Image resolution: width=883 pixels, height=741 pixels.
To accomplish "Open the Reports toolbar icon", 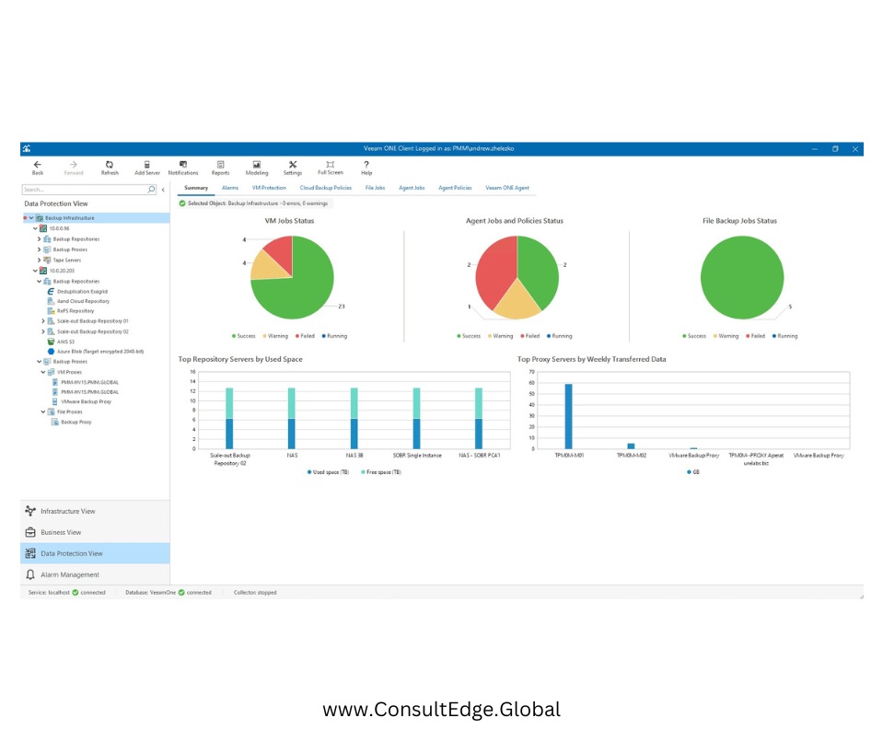I will pyautogui.click(x=220, y=165).
